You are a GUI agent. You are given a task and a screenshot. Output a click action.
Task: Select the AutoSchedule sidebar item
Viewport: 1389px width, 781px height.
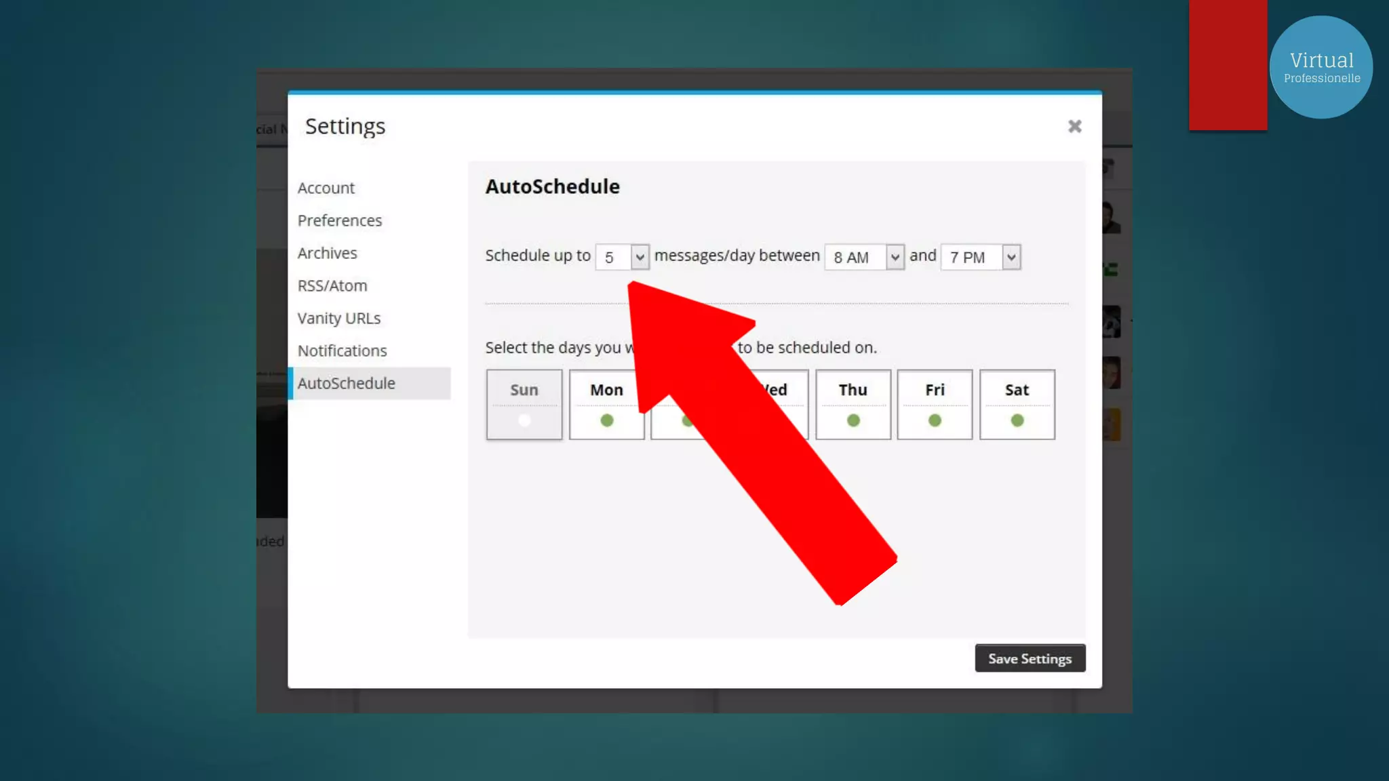tap(347, 383)
